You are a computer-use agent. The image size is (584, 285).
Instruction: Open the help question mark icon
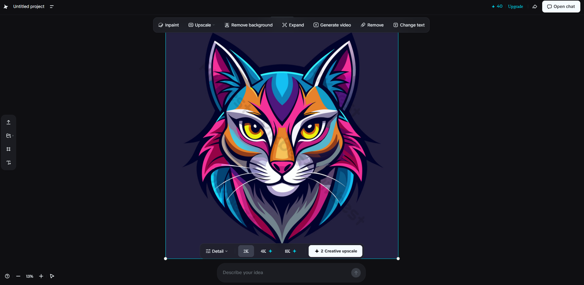[7, 276]
